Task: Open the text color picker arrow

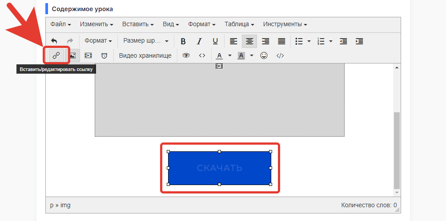Action: [x=230, y=55]
